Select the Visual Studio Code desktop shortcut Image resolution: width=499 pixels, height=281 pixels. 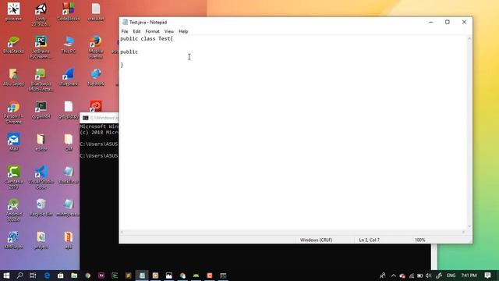pyautogui.click(x=41, y=177)
